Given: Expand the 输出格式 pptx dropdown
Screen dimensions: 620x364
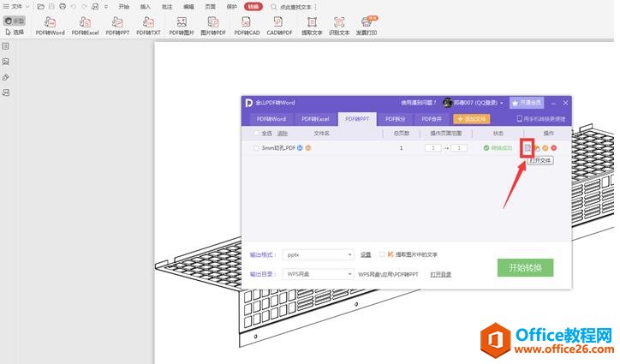Looking at the screenshot, I should pyautogui.click(x=349, y=255).
